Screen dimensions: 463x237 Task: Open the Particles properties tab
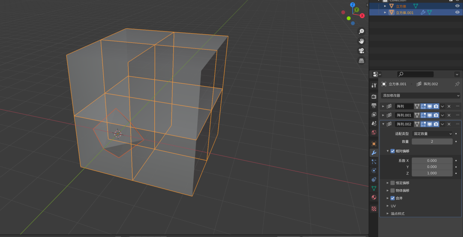point(374,162)
